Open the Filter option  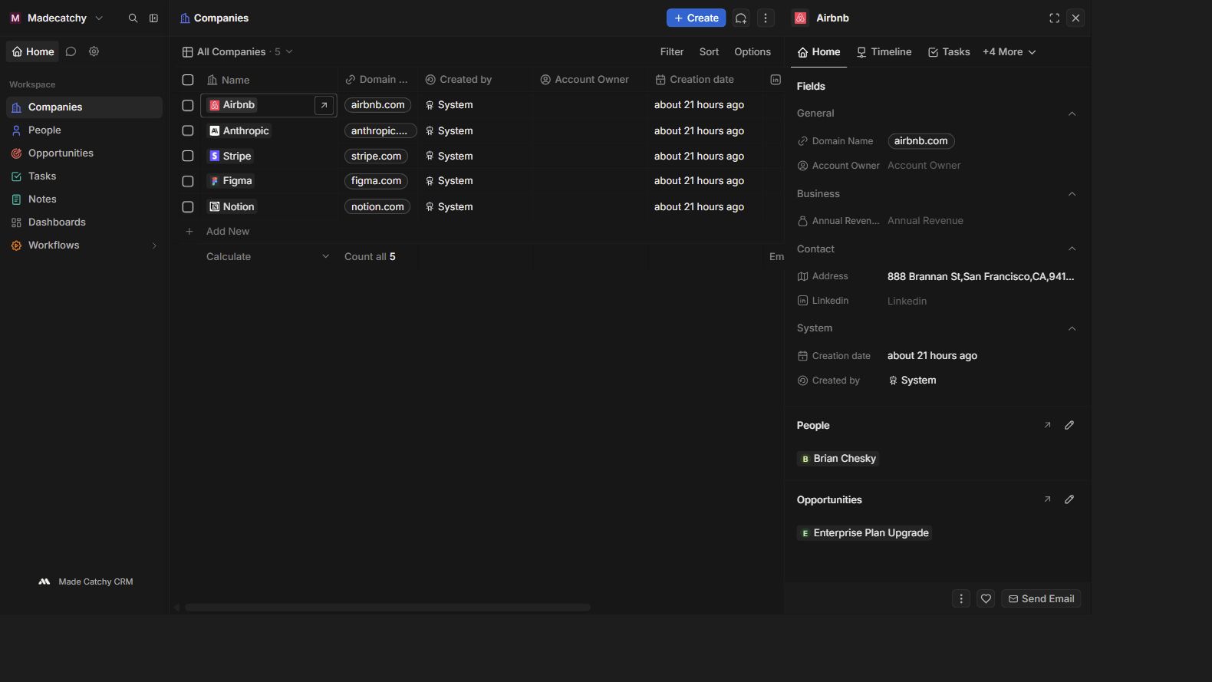pos(672,52)
